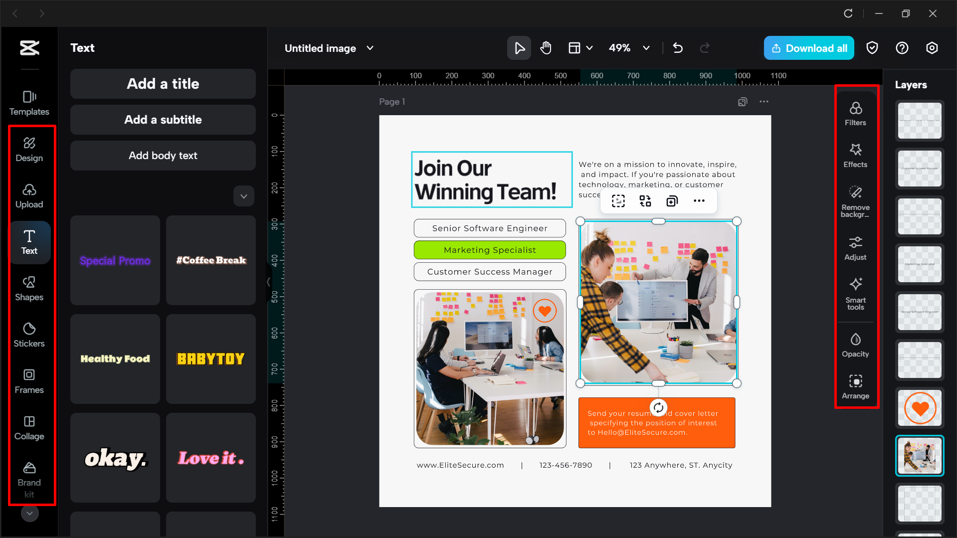This screenshot has height=538, width=957.
Task: Open the Opacity control
Action: (855, 344)
